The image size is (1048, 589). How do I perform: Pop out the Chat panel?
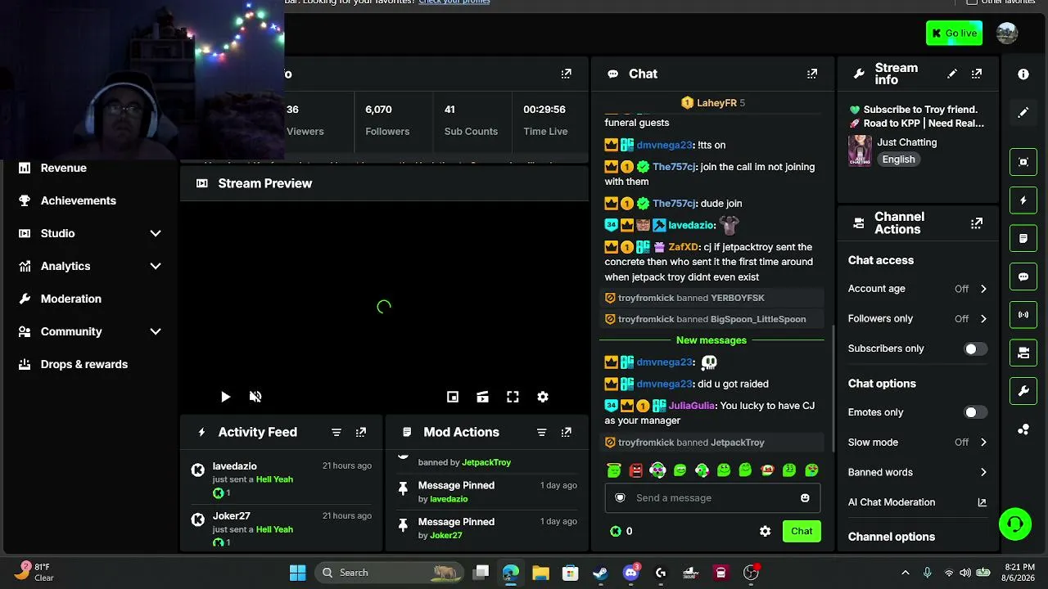coord(812,74)
